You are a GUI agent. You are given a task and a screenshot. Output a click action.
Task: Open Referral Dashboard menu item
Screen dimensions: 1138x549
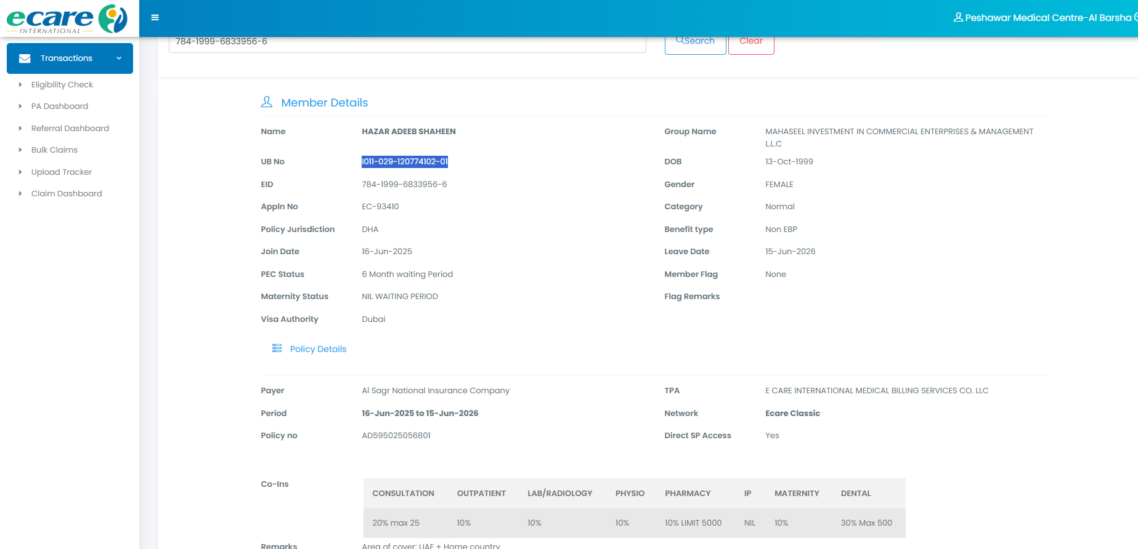(x=70, y=128)
